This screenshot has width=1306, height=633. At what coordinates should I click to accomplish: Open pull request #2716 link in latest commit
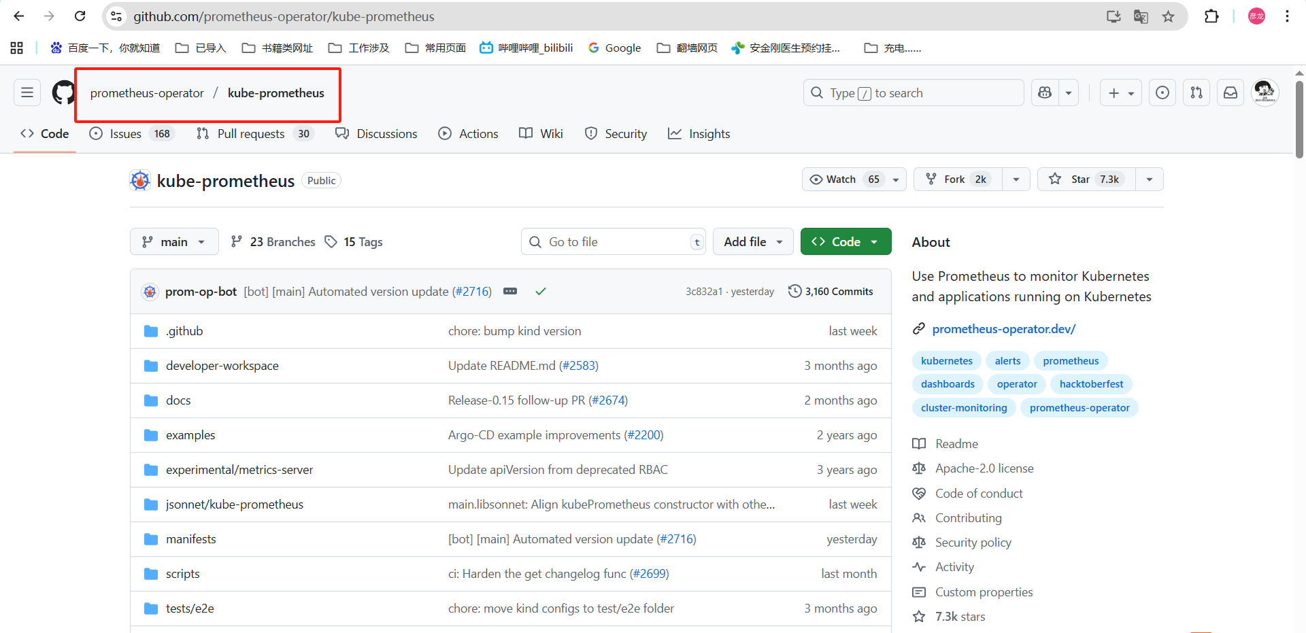tap(472, 291)
